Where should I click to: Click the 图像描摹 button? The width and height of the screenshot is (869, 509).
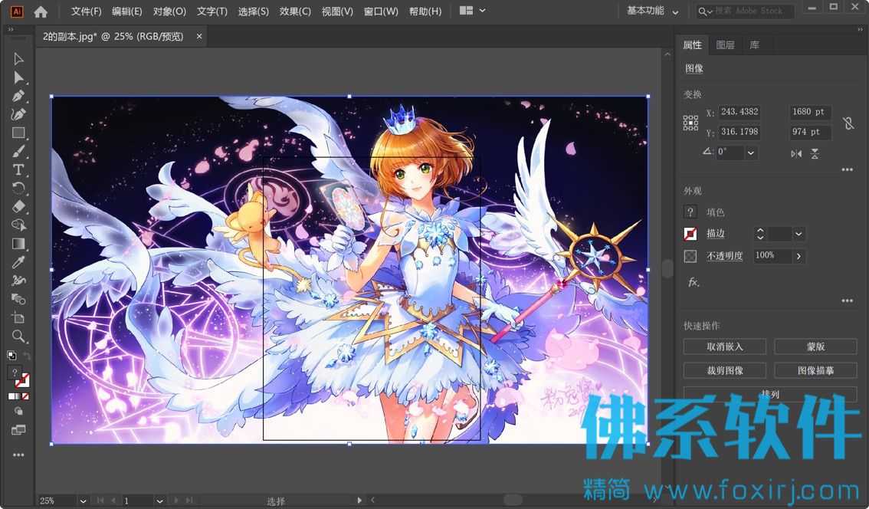(x=816, y=370)
